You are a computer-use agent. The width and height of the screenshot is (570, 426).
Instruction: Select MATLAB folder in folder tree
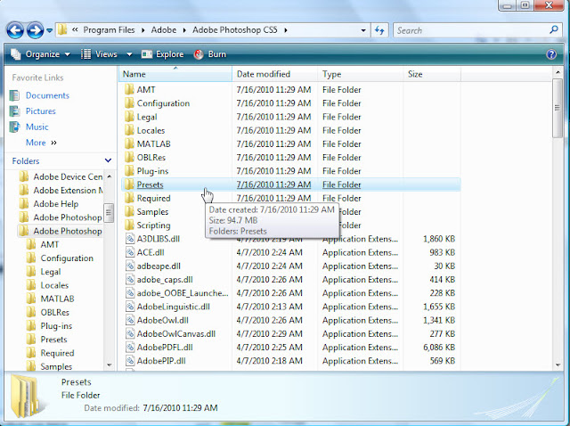[57, 299]
